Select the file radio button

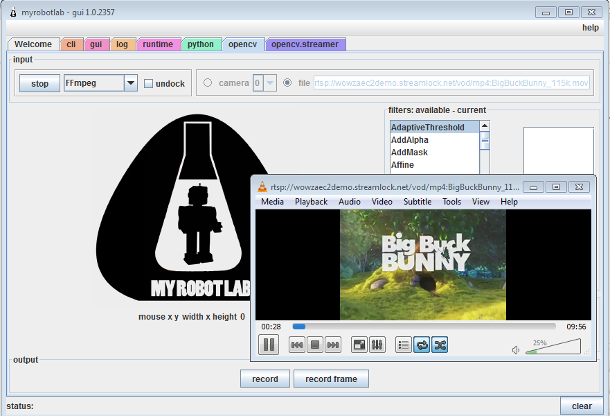(x=287, y=83)
